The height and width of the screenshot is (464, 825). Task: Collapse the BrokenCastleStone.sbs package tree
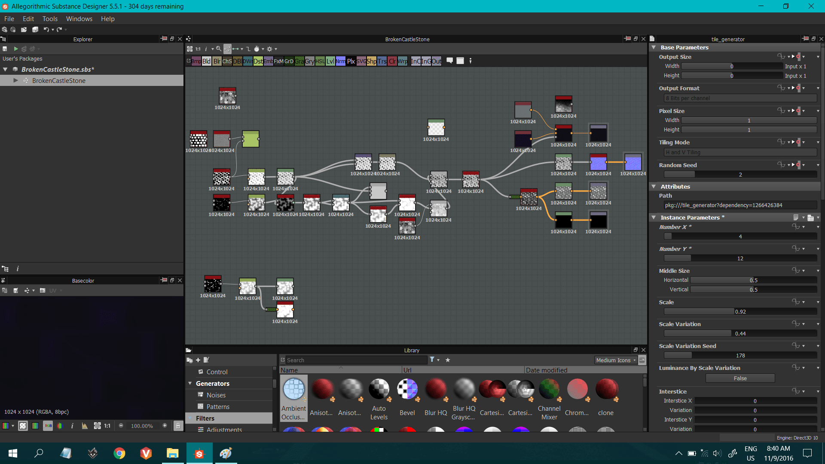pos(6,69)
